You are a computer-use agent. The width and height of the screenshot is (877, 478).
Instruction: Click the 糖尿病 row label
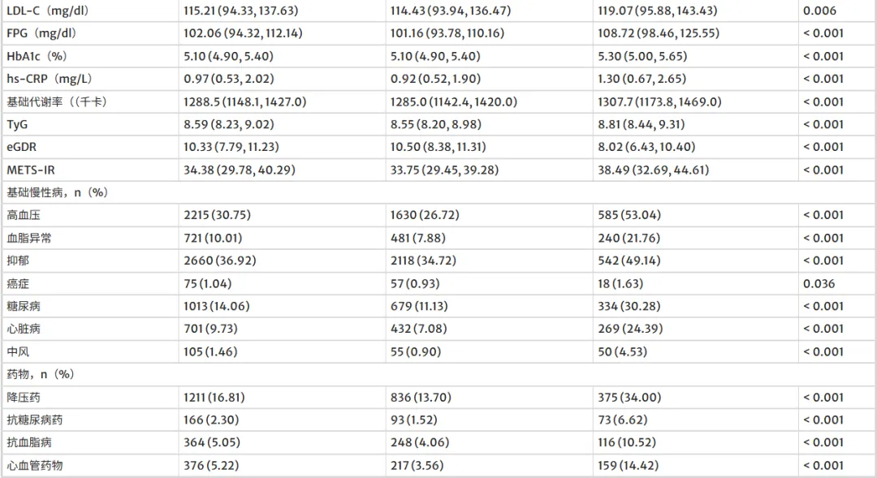tap(24, 307)
